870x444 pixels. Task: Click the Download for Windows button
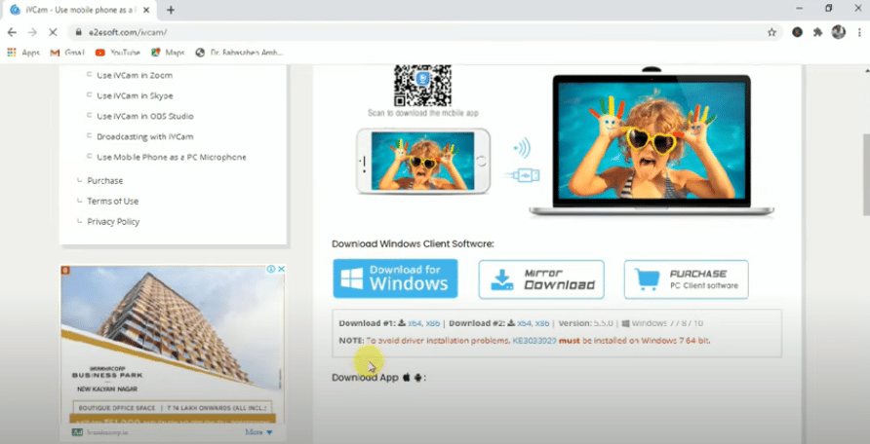tap(395, 278)
